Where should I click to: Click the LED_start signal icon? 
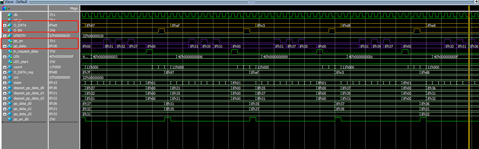click(x=10, y=62)
